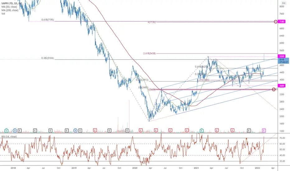The height and width of the screenshot is (171, 290).
Task: Click the magenta 5269 price label
Action: (282, 56)
